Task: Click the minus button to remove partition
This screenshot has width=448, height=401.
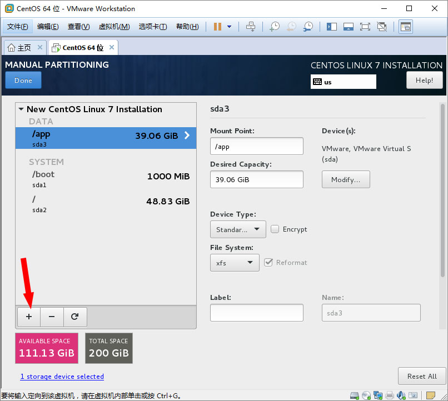Action: pos(52,317)
